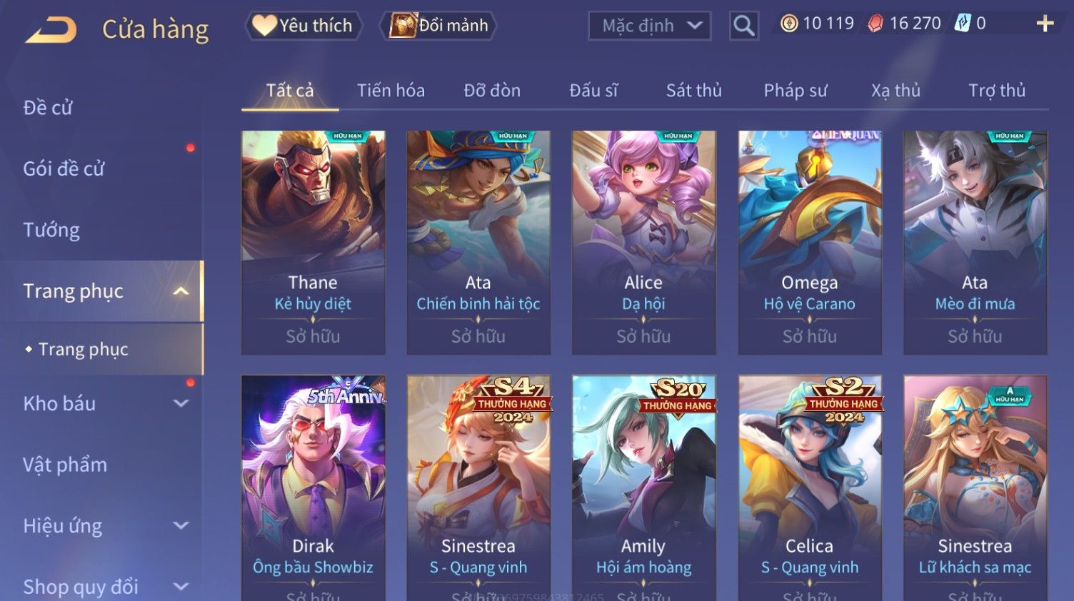Tap the red ruby currency icon
The image size is (1074, 601).
coord(875,24)
